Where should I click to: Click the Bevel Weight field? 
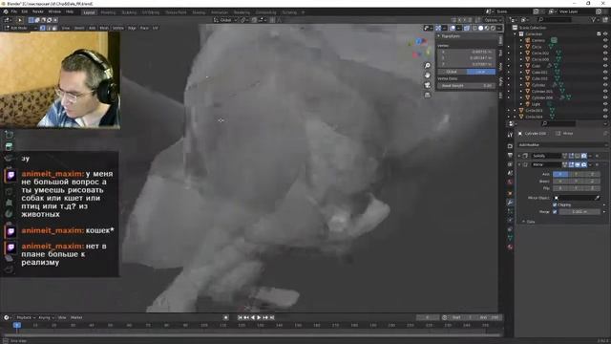click(466, 85)
